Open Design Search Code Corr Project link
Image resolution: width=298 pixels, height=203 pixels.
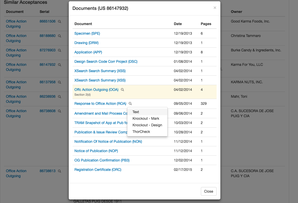pyautogui.click(x=106, y=62)
